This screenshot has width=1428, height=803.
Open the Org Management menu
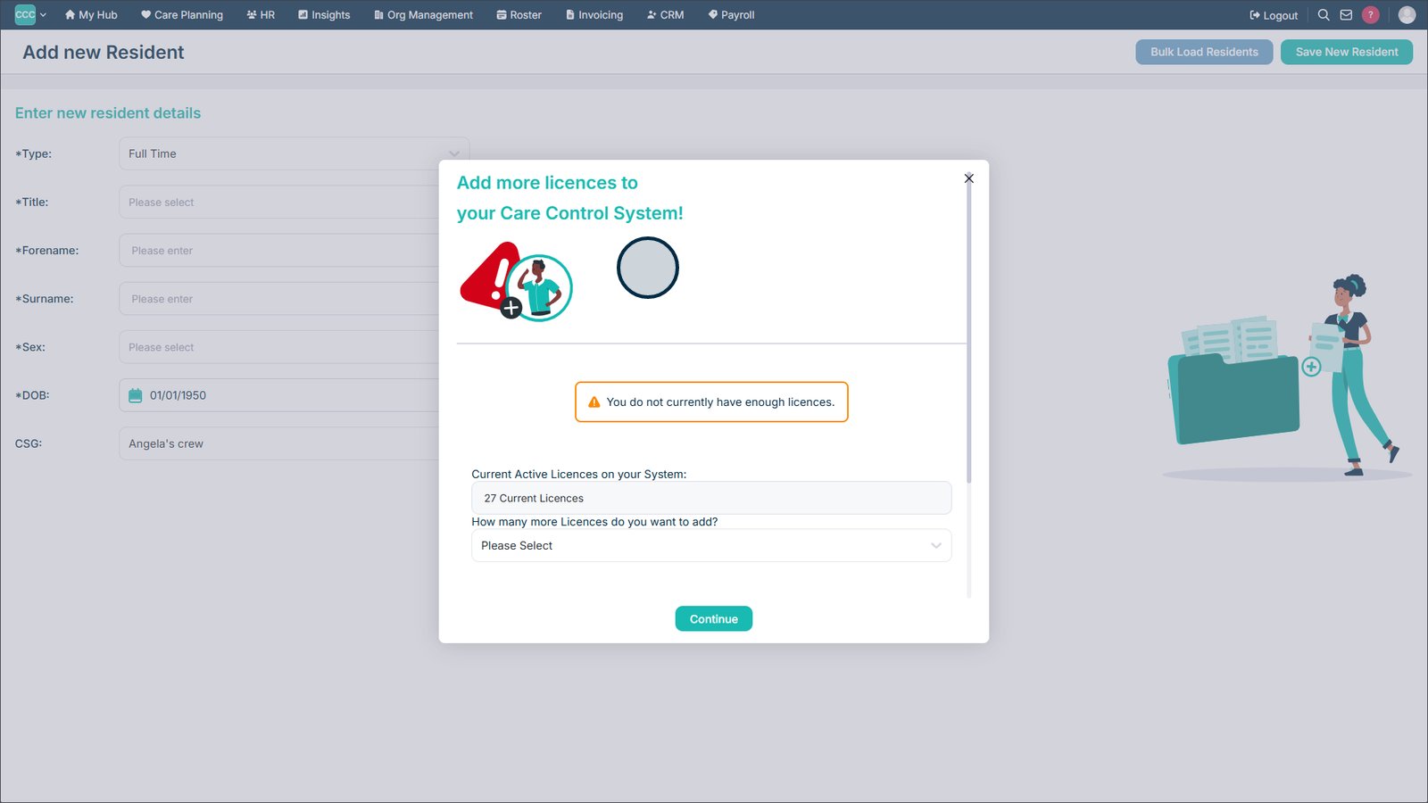[423, 15]
